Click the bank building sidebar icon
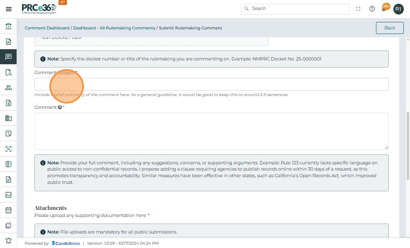Viewport: 410px width, 248px height. (x=8, y=26)
